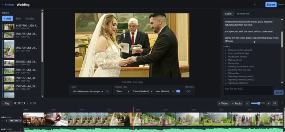
Task: Click the media panel scrollbar
Action: pyautogui.click(x=42, y=37)
